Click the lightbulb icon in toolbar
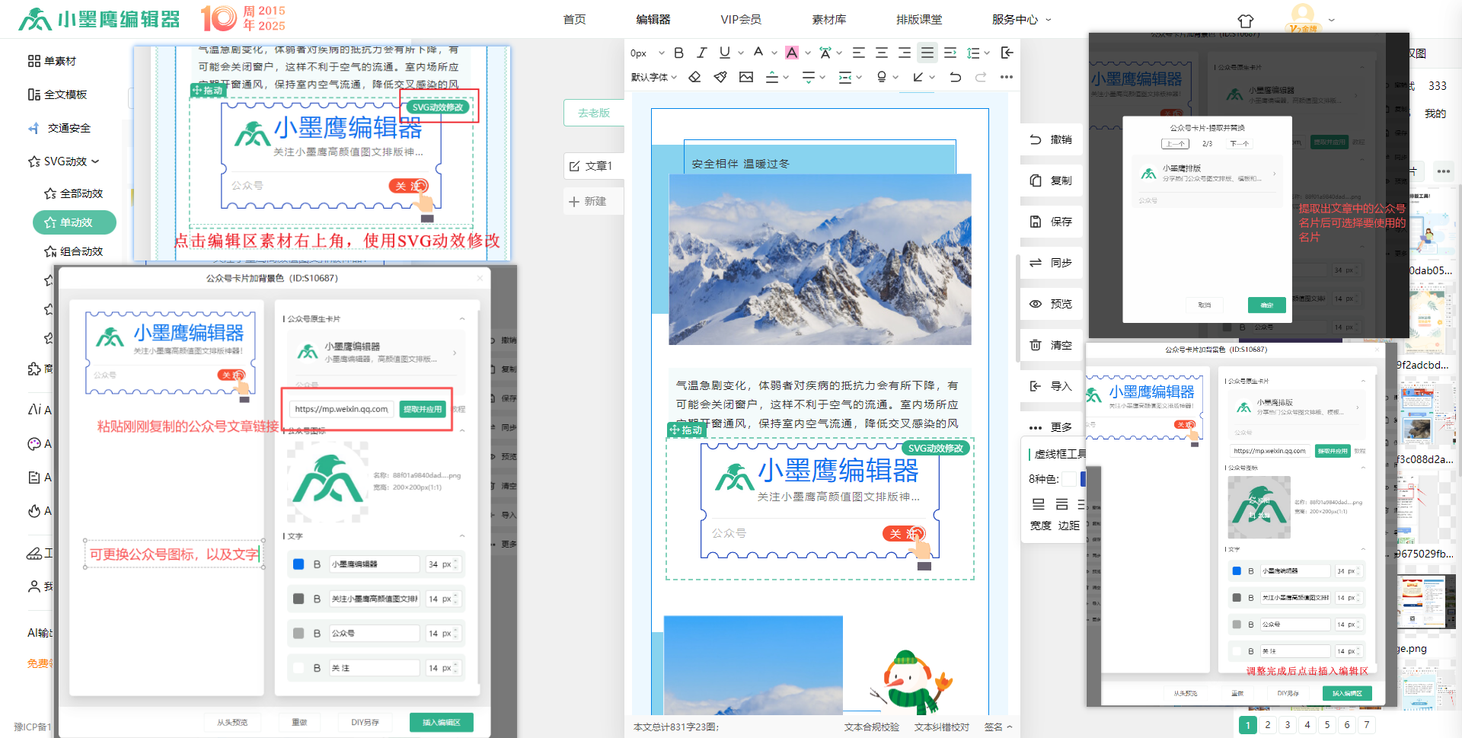This screenshot has width=1462, height=738. tap(882, 77)
